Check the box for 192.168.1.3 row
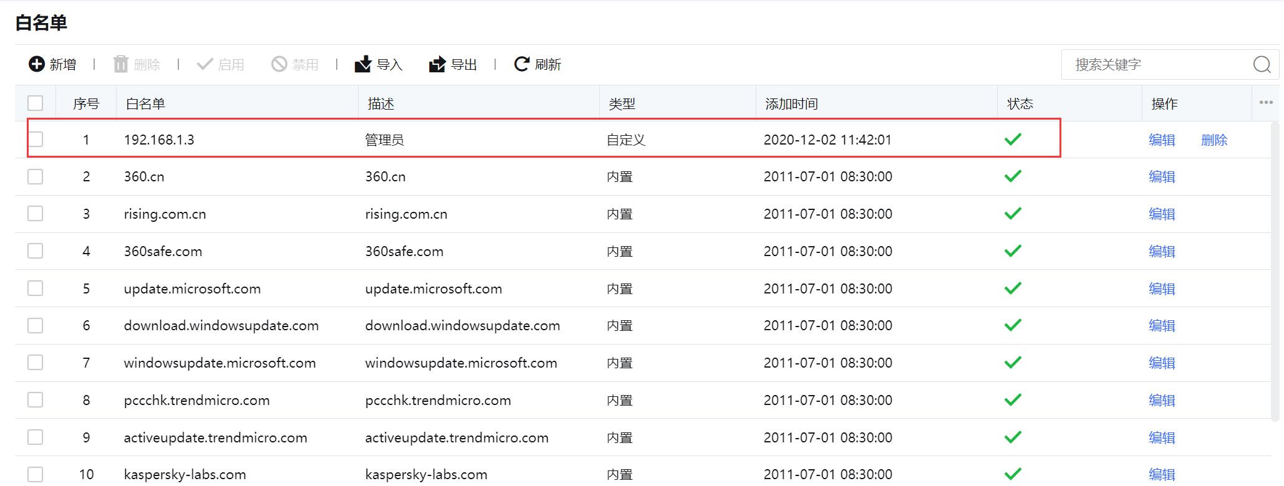Image resolution: width=1284 pixels, height=486 pixels. click(36, 140)
